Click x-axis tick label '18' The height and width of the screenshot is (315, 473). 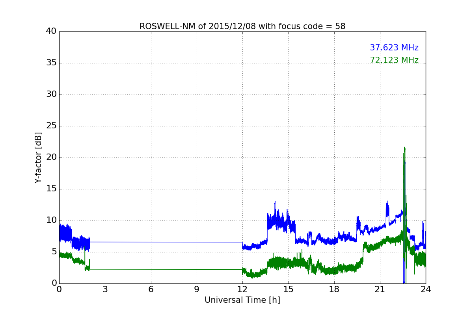click(334, 289)
